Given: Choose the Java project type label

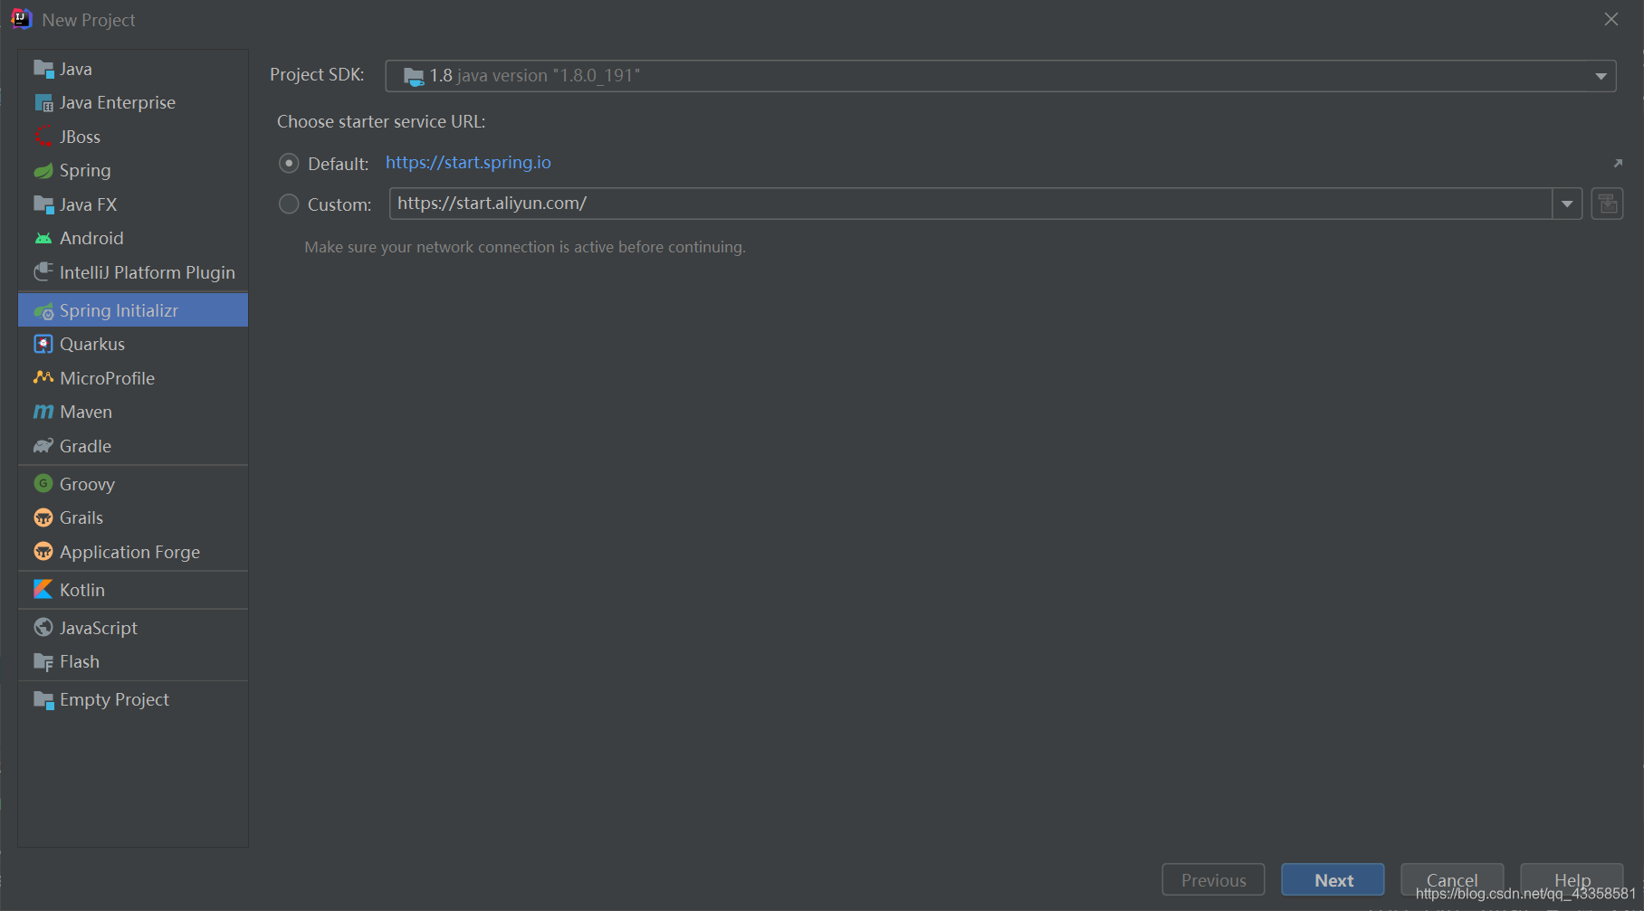Looking at the screenshot, I should (x=76, y=70).
